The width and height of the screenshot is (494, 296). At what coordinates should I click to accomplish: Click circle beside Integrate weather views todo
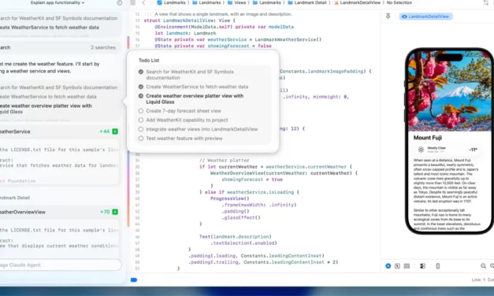pos(141,129)
